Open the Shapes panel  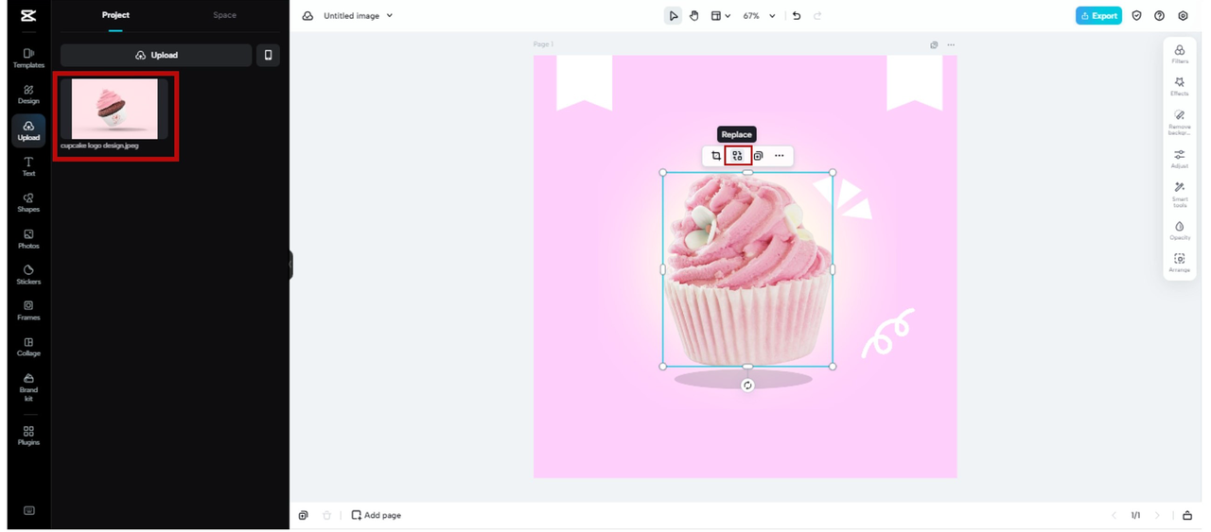28,203
